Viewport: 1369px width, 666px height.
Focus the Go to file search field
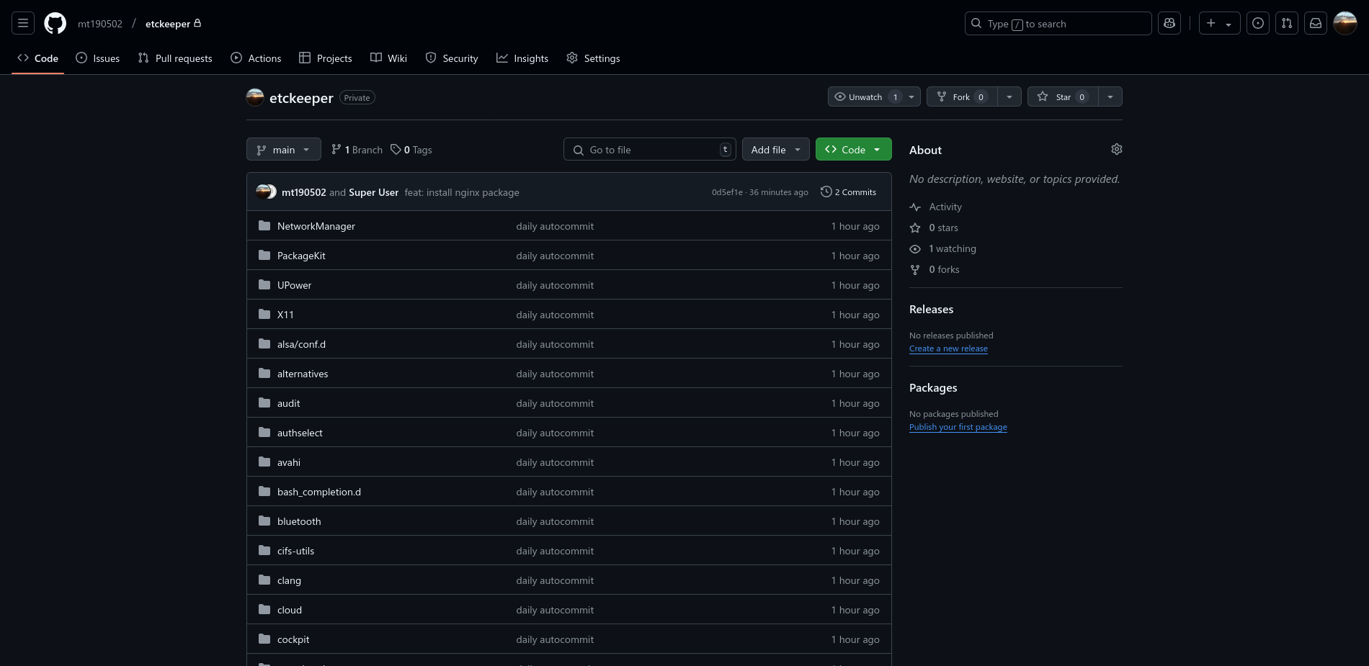pos(650,150)
